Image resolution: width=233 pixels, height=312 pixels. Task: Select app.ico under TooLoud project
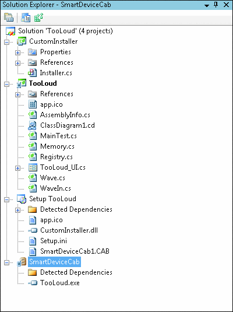(51, 104)
